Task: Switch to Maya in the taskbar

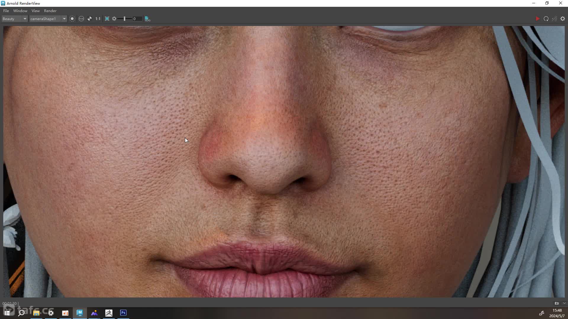Action: 80,313
